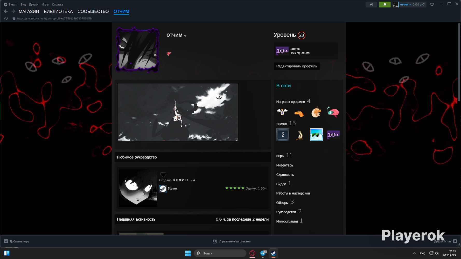Switch to the СООБЩЕСТВО tab
The image size is (461, 259).
pos(93,11)
